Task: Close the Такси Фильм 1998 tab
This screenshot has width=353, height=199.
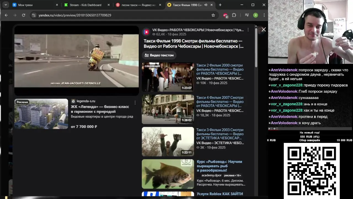Action: [212, 5]
